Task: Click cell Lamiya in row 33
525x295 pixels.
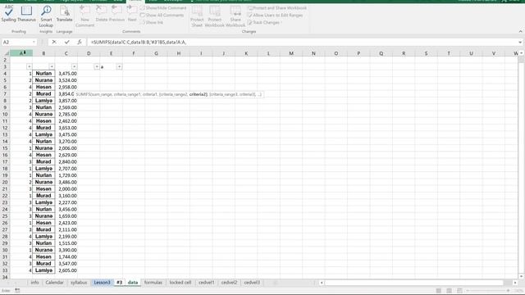Action: click(x=43, y=270)
